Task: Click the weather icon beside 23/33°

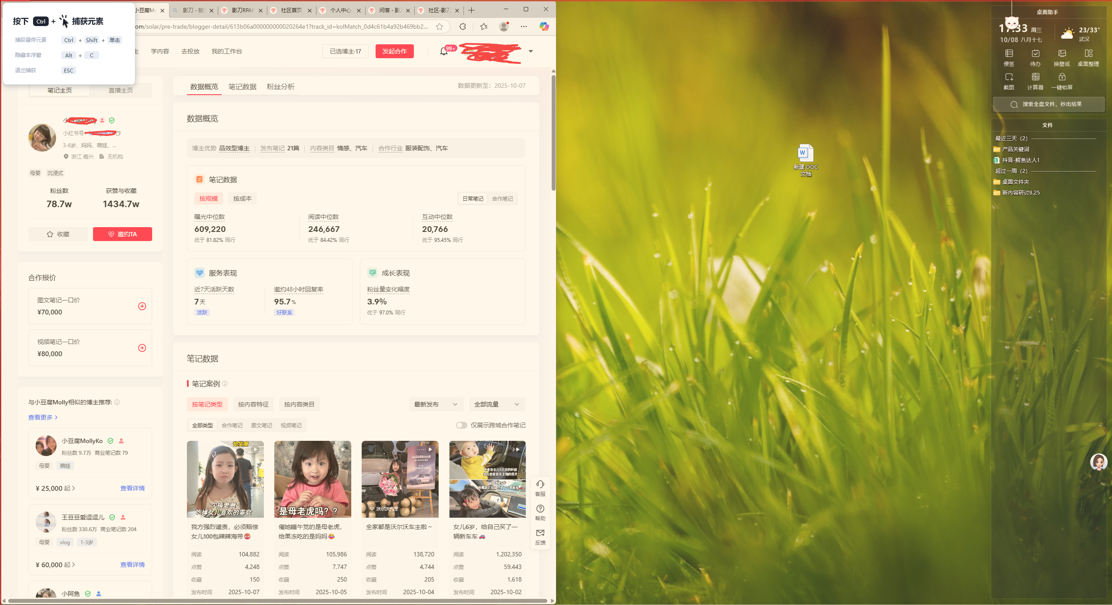Action: click(1068, 33)
